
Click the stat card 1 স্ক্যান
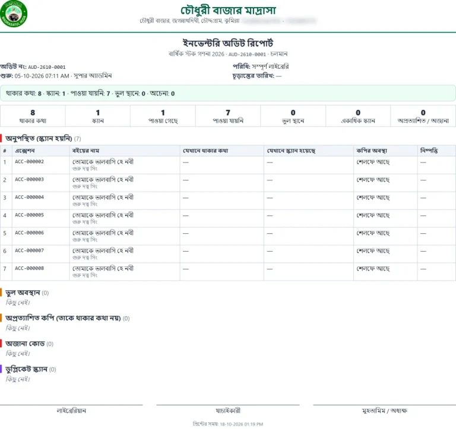tap(98, 116)
